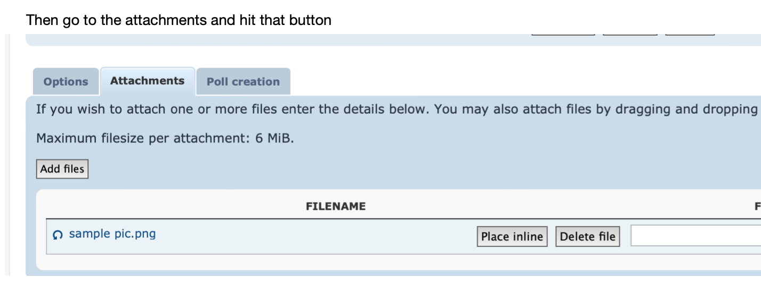Click the circular arrow icon beside sample pic.png
Screen dimensions: 761x285
pos(59,234)
